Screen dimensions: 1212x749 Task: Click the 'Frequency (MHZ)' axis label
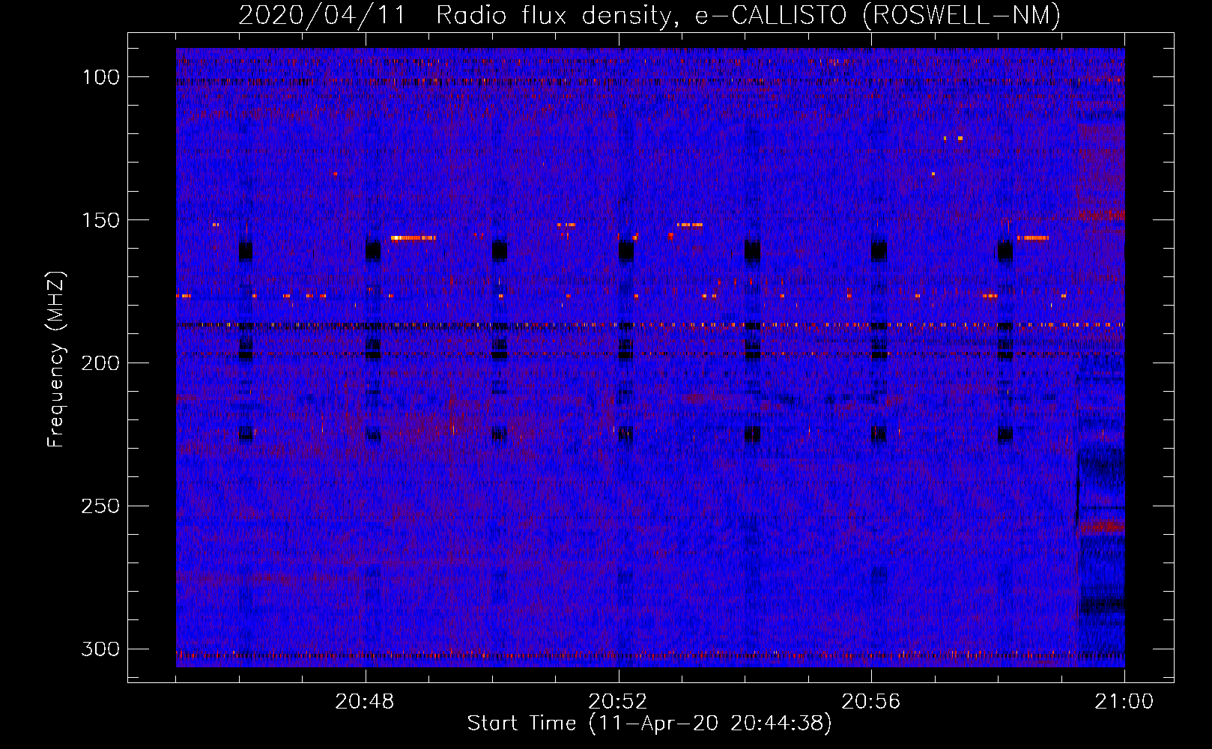pyautogui.click(x=55, y=360)
